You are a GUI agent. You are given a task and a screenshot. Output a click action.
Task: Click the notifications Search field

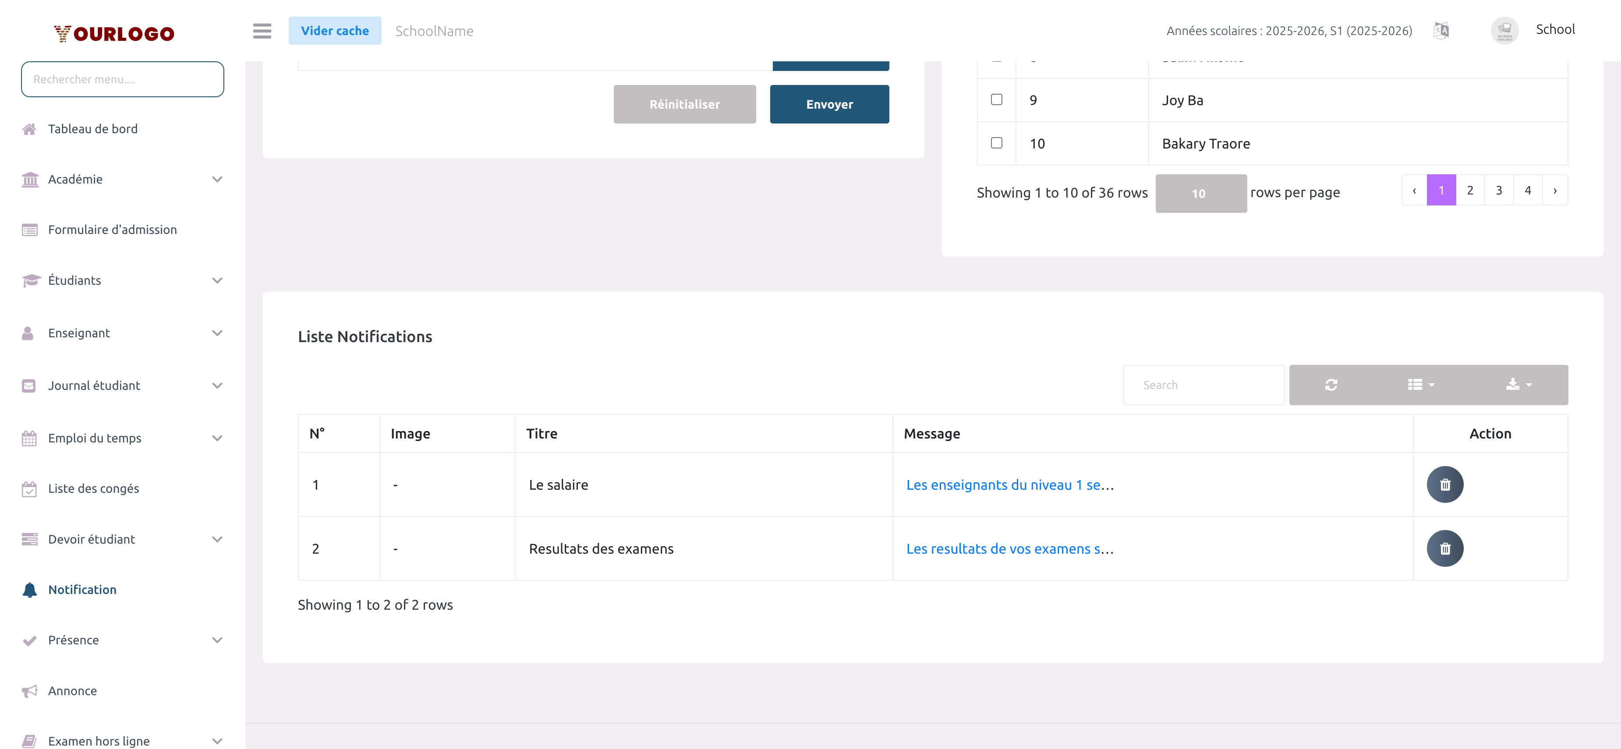[x=1204, y=384]
